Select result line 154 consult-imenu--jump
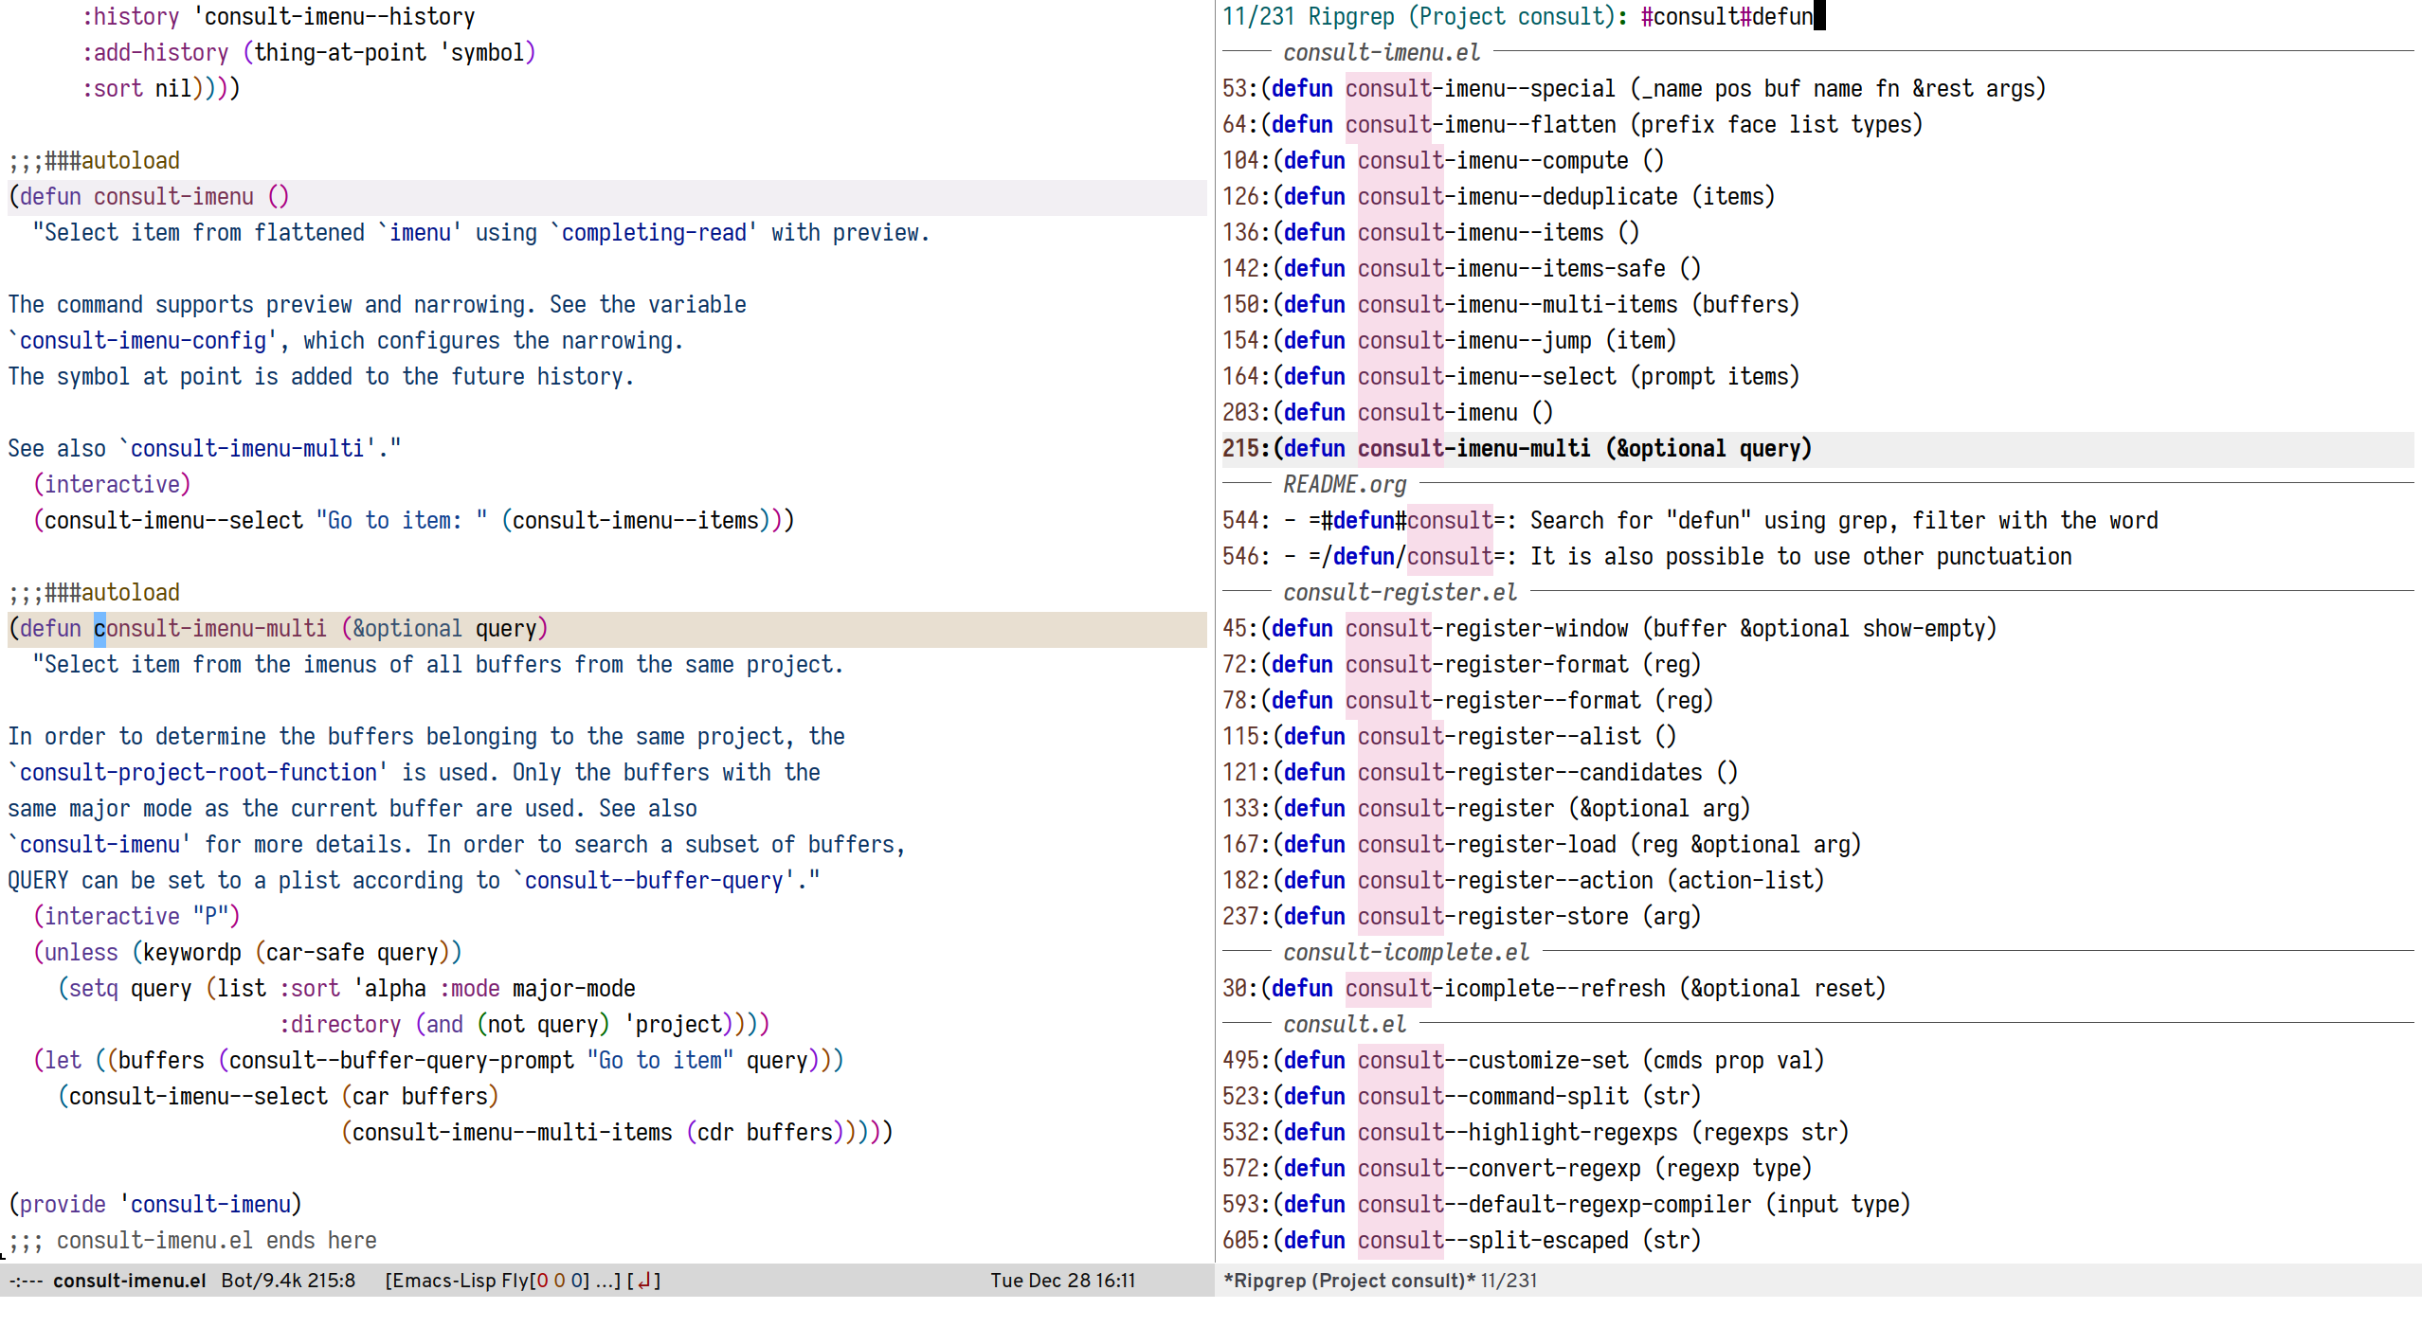Image resolution: width=2422 pixels, height=1327 pixels. click(x=1449, y=340)
